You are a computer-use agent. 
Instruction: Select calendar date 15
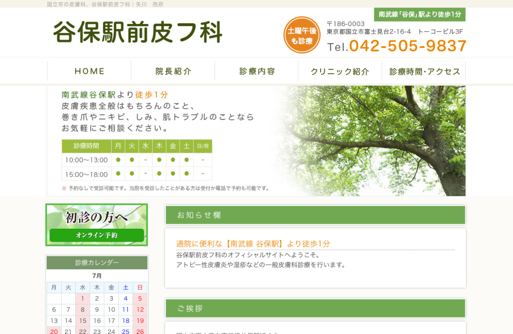pyautogui.click(x=83, y=320)
